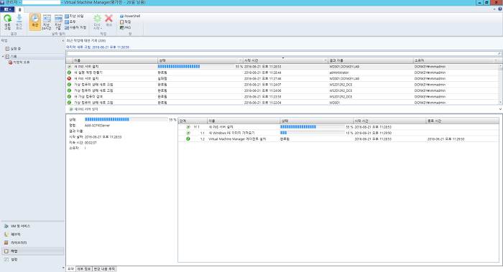Image resolution: width=503 pixels, height=272 pixels.
Task: Click the green Restart job gear icon
Action: [x=97, y=19]
